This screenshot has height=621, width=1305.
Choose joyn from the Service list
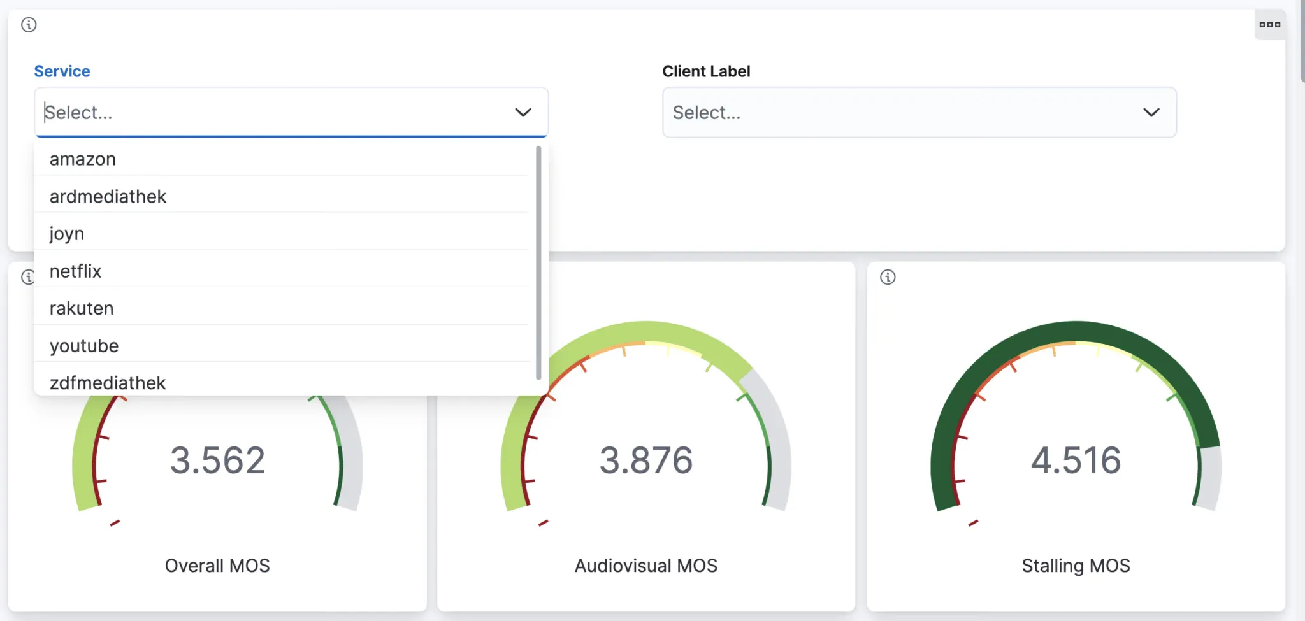[282, 234]
